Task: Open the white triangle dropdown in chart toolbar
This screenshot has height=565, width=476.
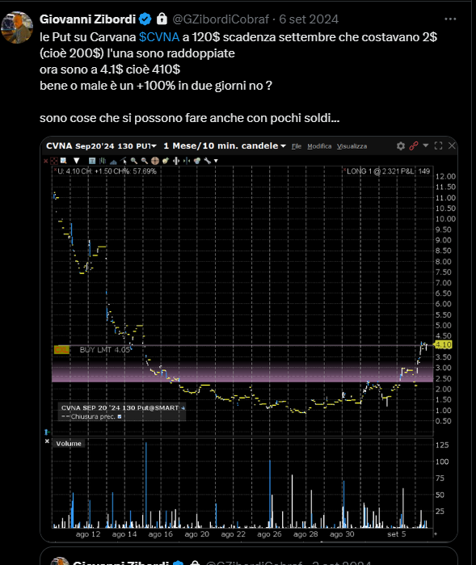Action: 77,160
